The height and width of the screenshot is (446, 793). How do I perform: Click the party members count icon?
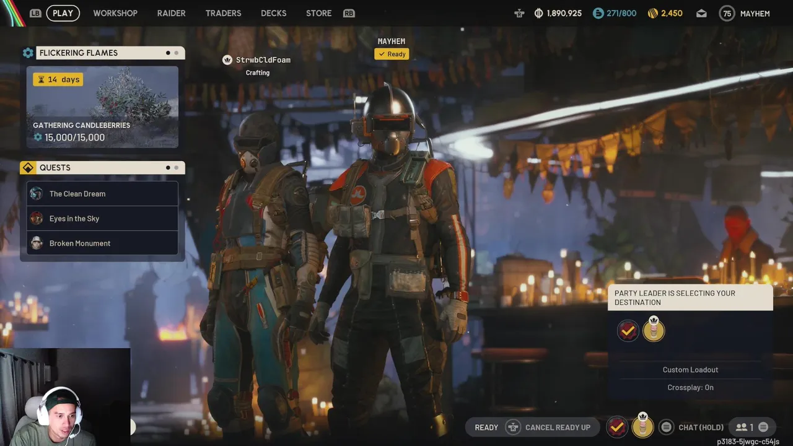(x=741, y=427)
